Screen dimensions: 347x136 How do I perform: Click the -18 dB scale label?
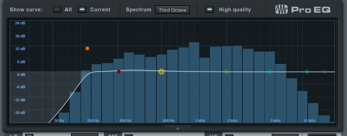[x=20, y=113]
